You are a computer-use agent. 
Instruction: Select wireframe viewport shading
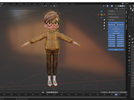click(x=118, y=6)
